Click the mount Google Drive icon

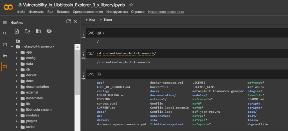coord(38,31)
